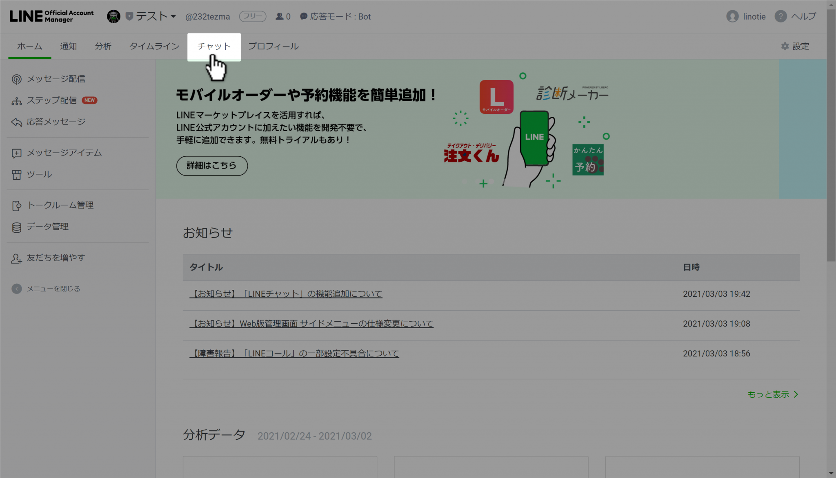Click the add friends person icon

[16, 258]
